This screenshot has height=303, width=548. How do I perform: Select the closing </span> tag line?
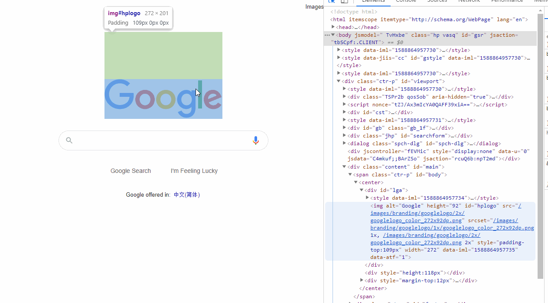click(x=364, y=297)
